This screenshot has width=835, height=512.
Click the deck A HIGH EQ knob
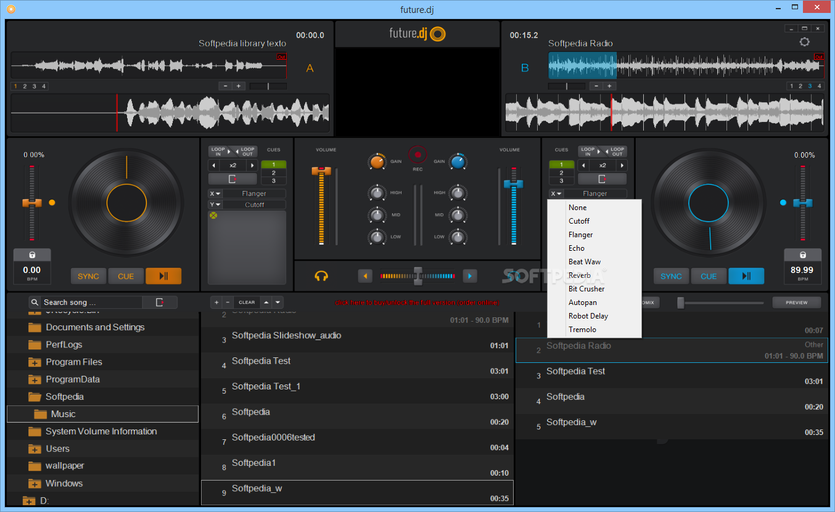pyautogui.click(x=377, y=193)
